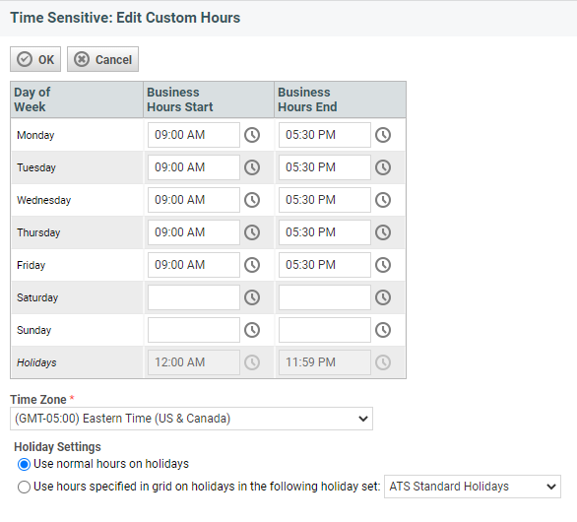Open the Time Zone dropdown
The height and width of the screenshot is (522, 577).
tap(191, 419)
